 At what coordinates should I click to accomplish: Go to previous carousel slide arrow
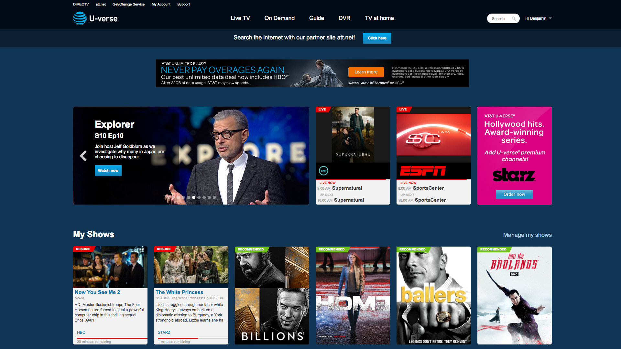point(83,156)
